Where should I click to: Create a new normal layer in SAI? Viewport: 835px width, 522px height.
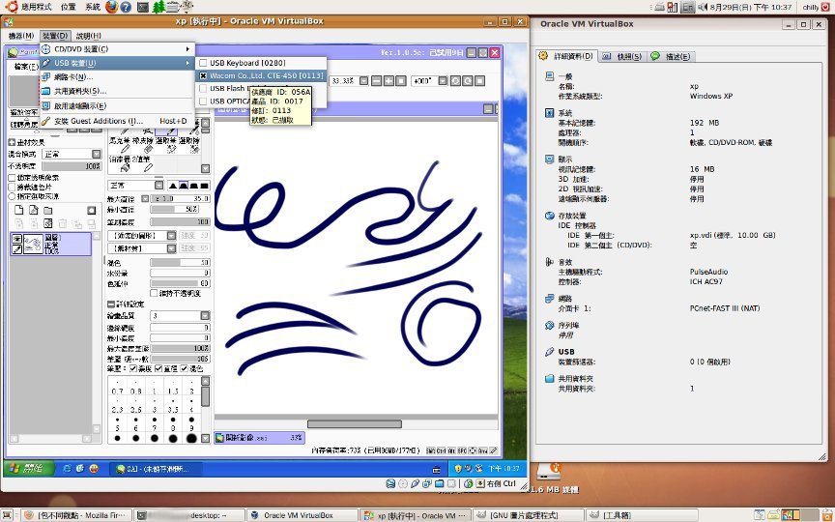tap(19, 210)
